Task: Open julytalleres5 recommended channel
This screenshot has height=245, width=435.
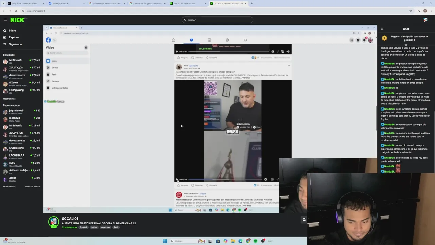Action: click(x=22, y=112)
